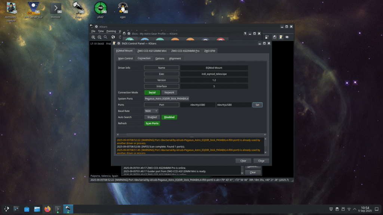Open the Baud Rate 9600 dropdown
The width and height of the screenshot is (383, 215).
(151, 111)
